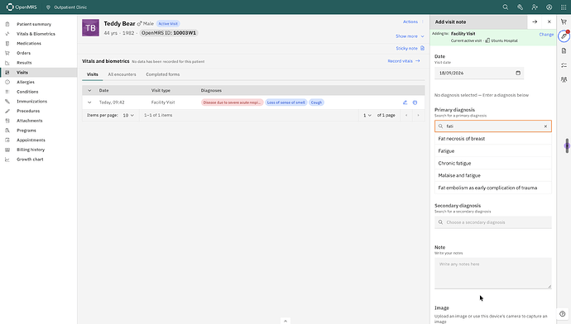Open the patient lists icon in right rail
Viewport: 571px width, 324px height.
[x=564, y=65]
